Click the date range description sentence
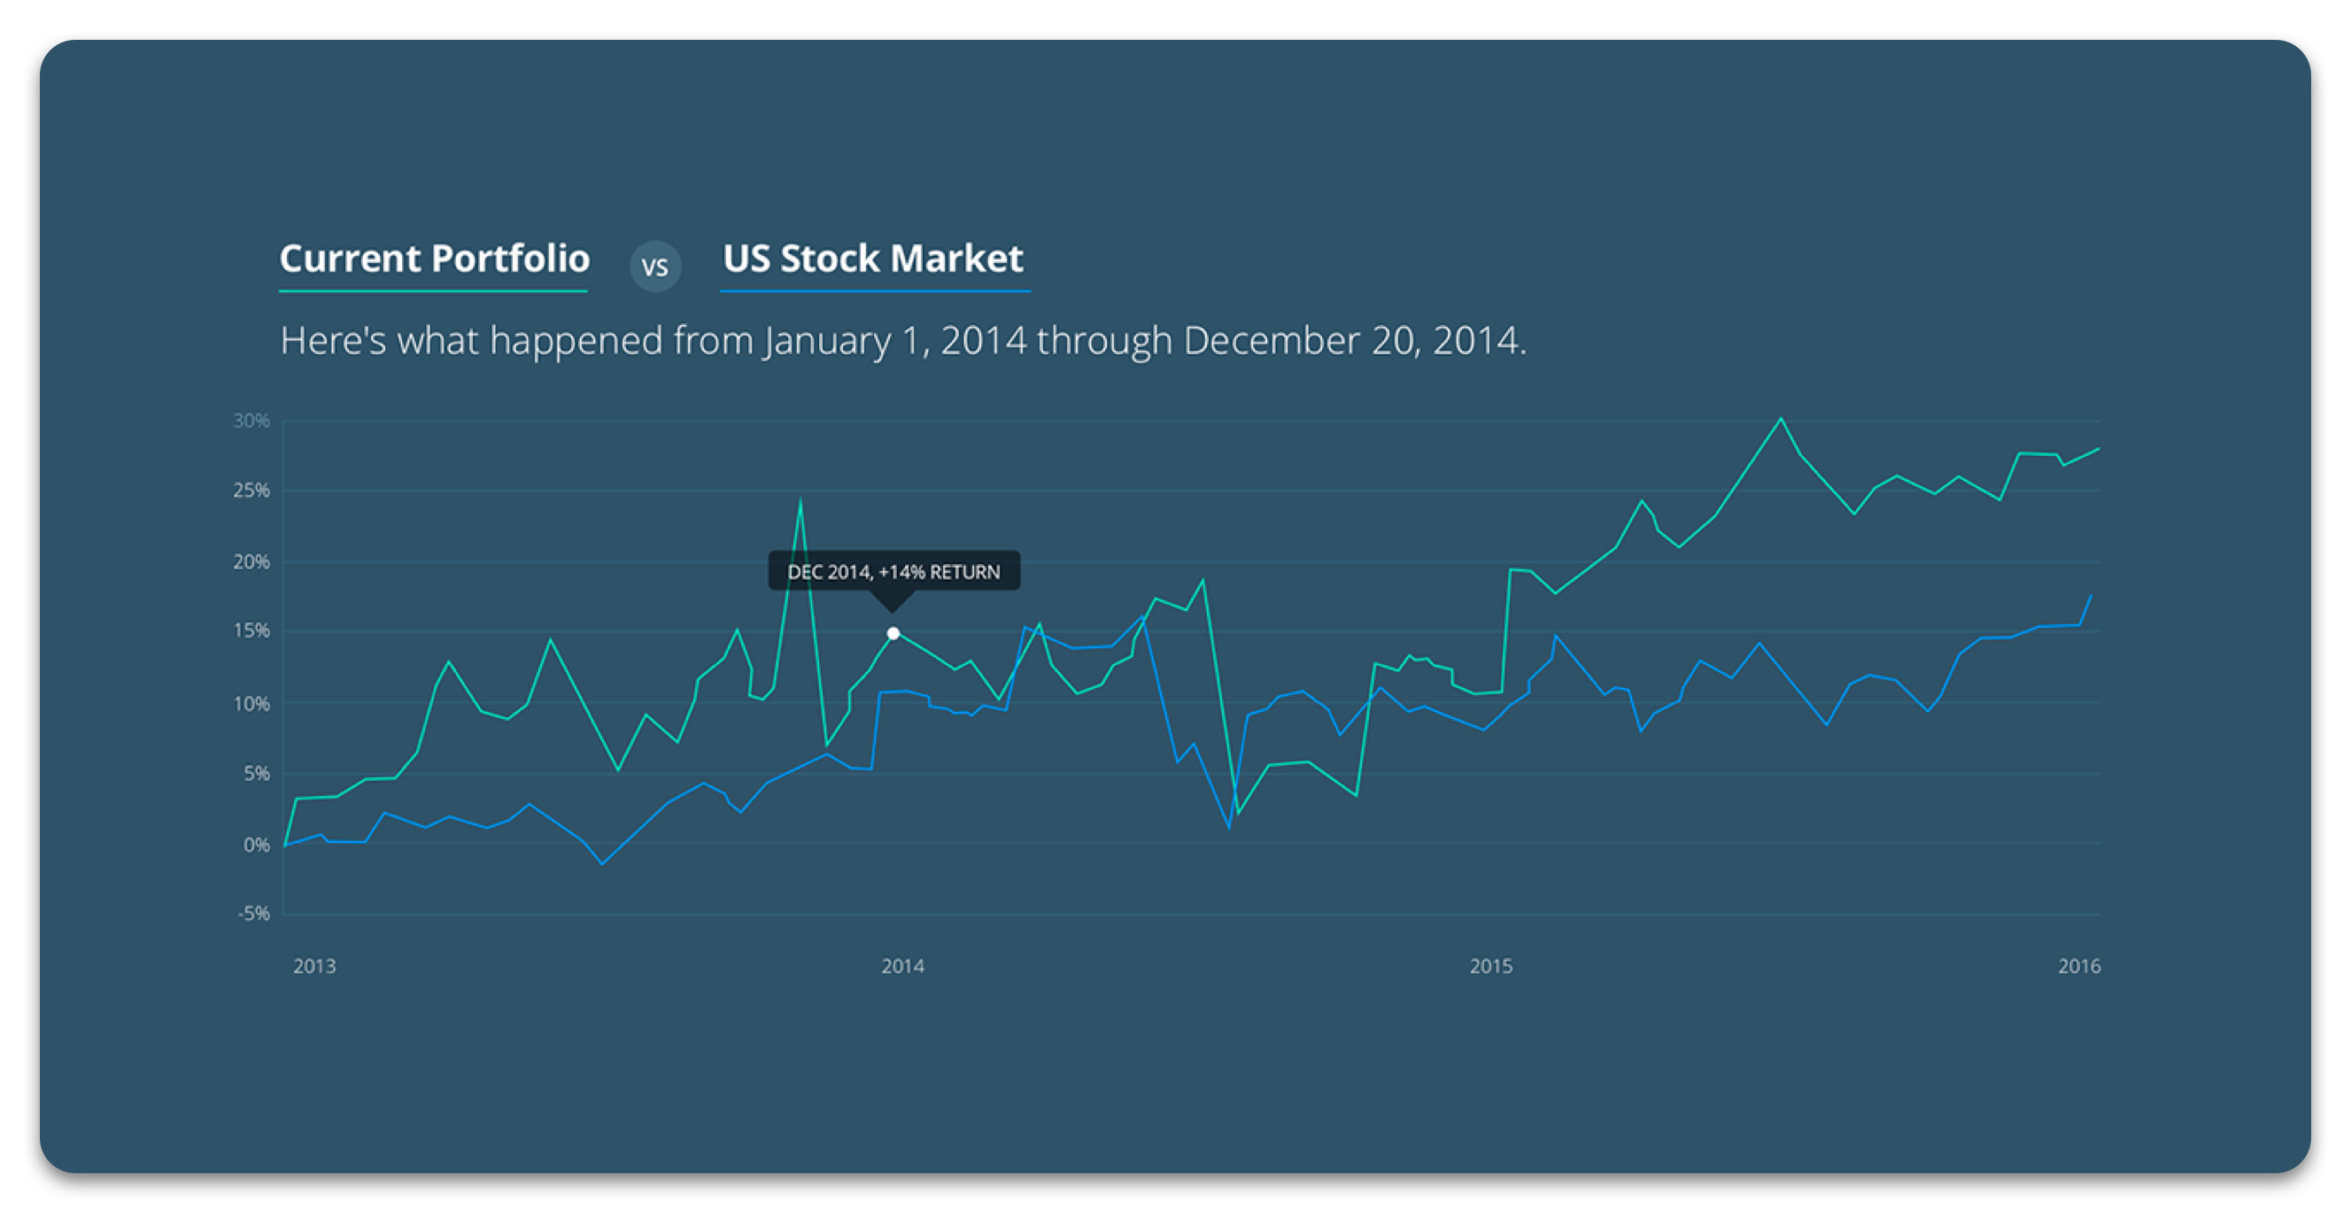 902,341
